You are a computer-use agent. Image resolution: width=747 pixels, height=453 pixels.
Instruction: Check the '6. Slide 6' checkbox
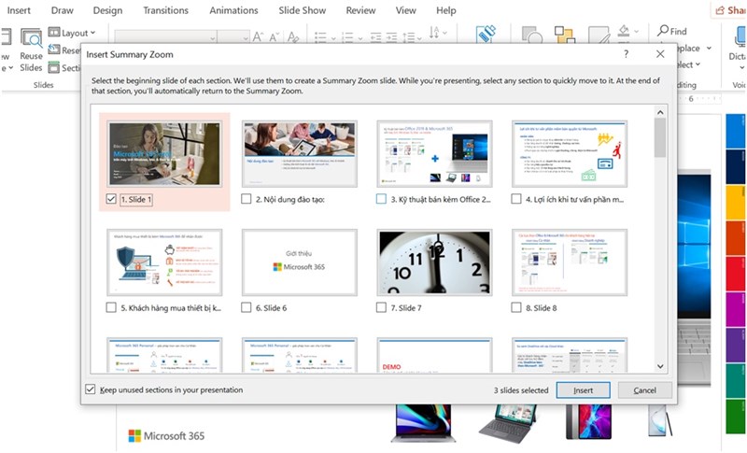246,307
